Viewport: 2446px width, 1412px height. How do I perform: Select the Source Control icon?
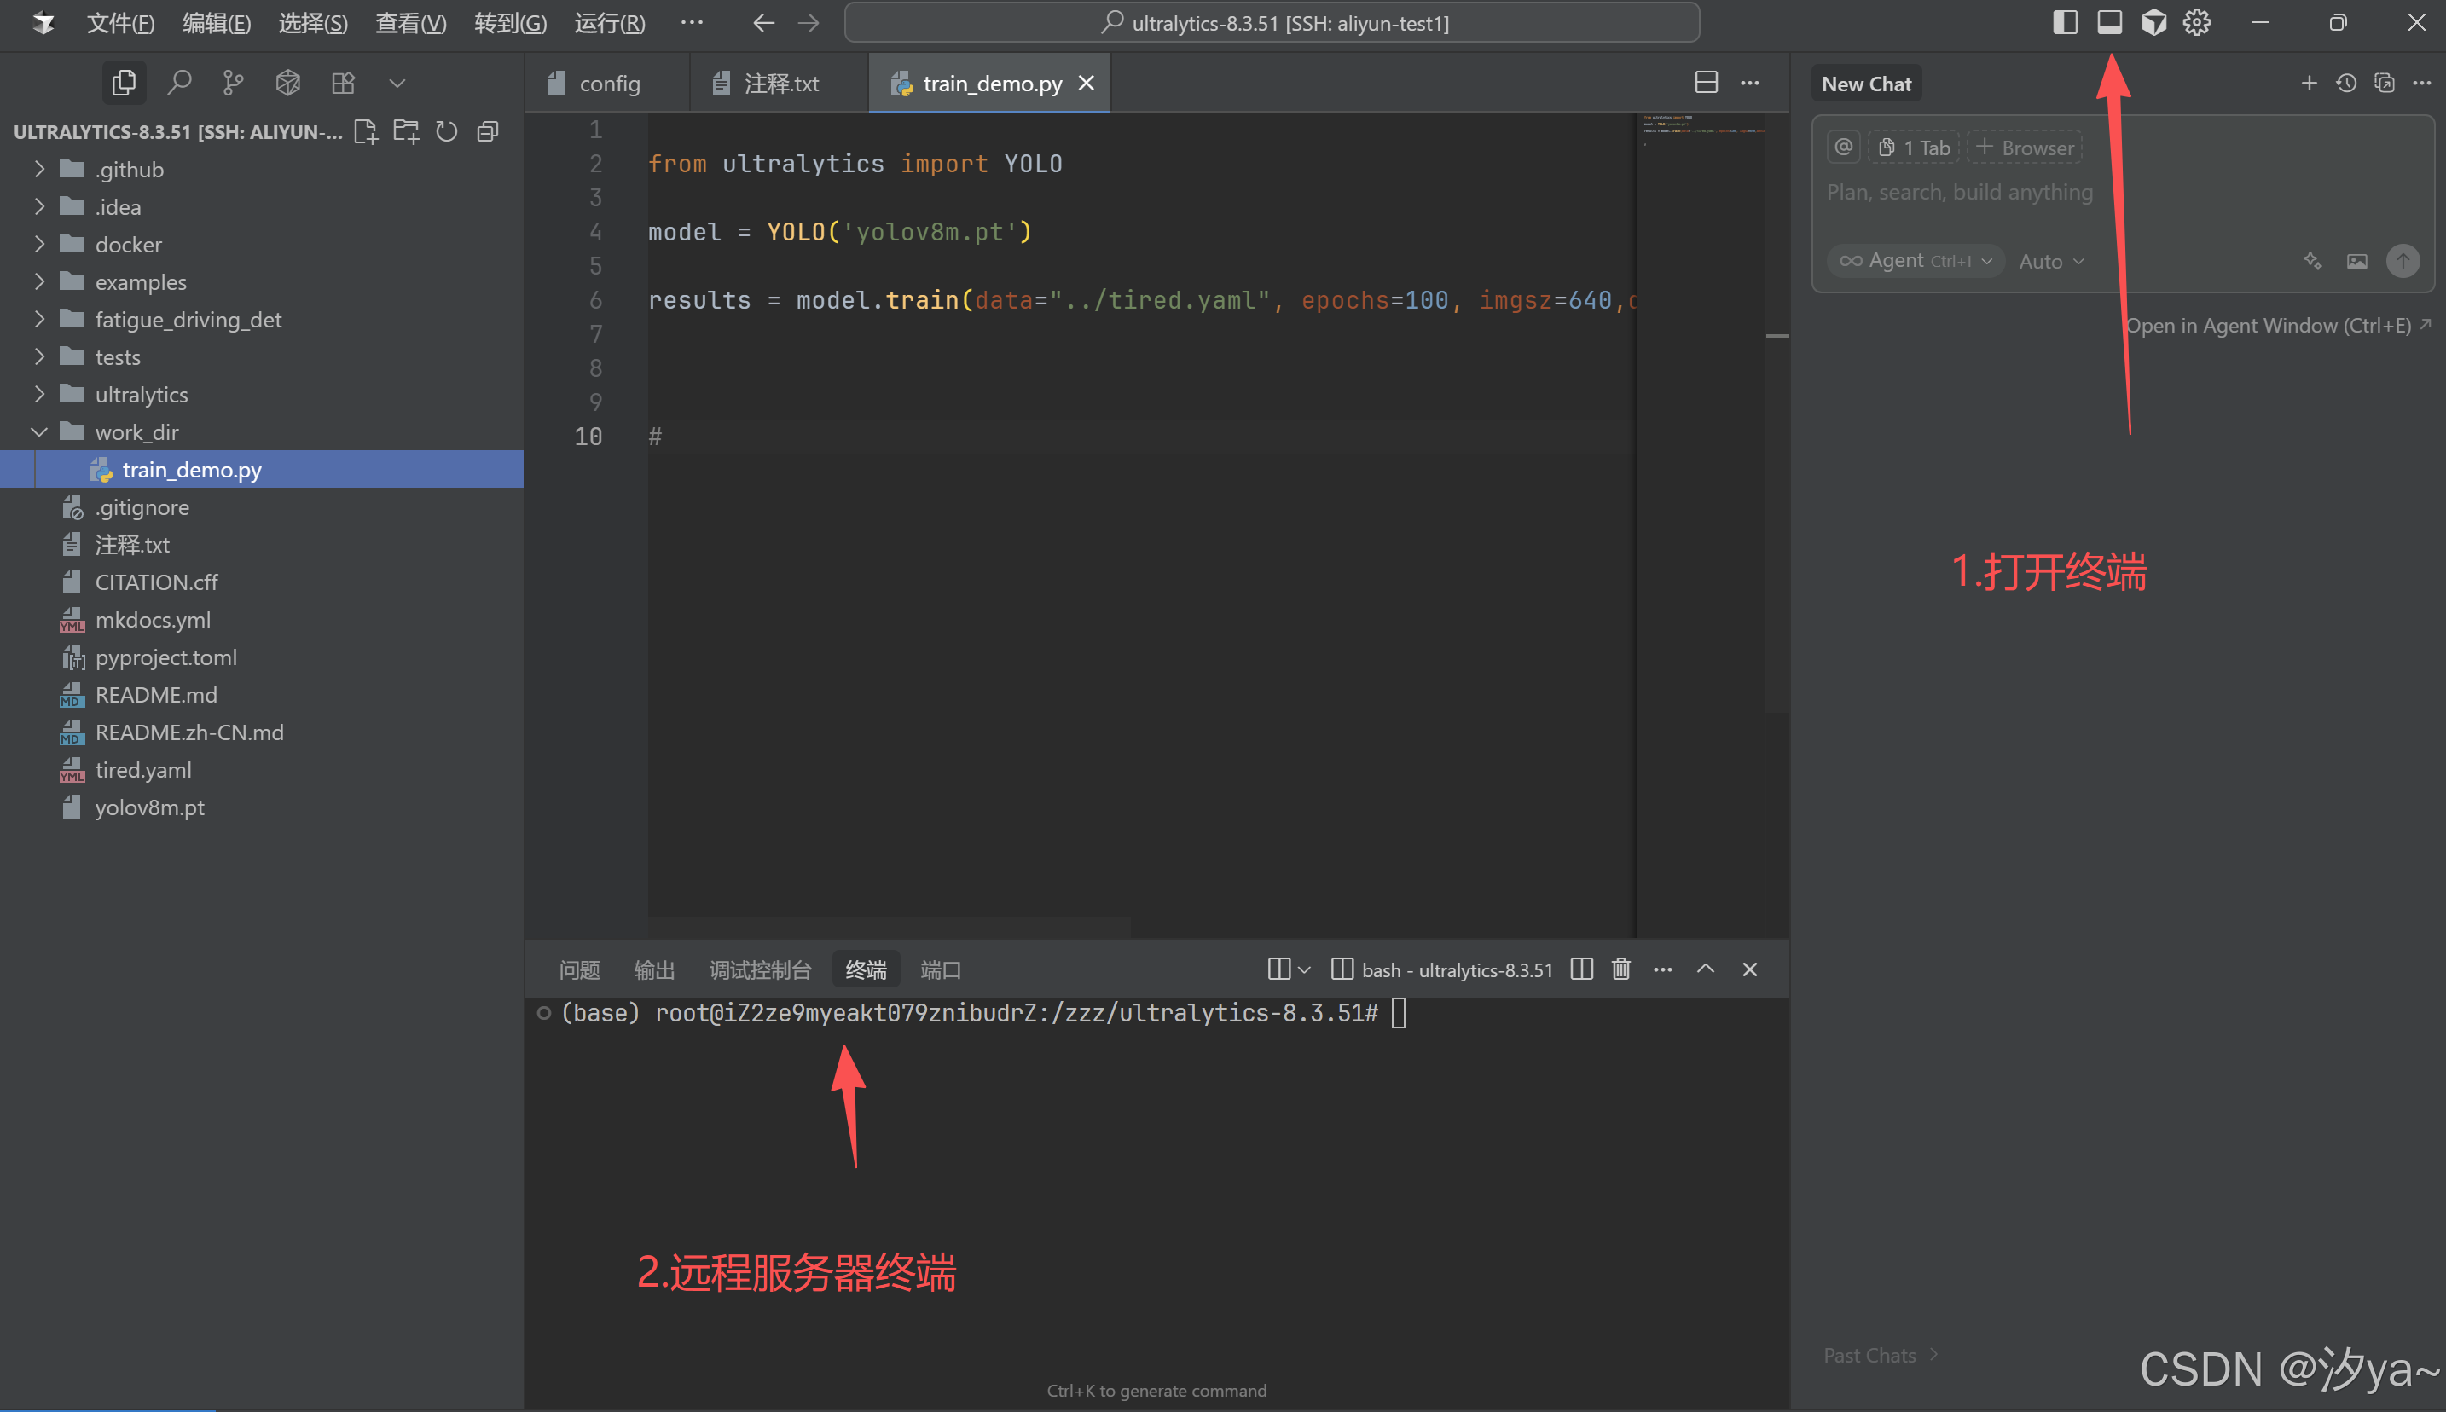pyautogui.click(x=233, y=83)
